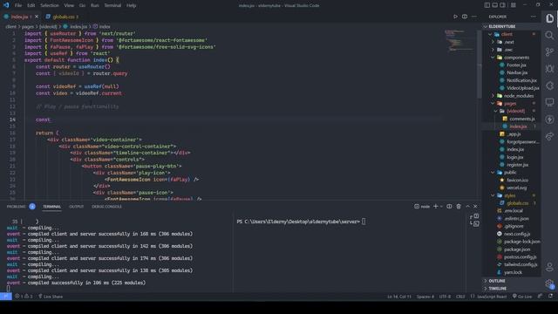Open the Explorer view in activity bar

[549, 18]
